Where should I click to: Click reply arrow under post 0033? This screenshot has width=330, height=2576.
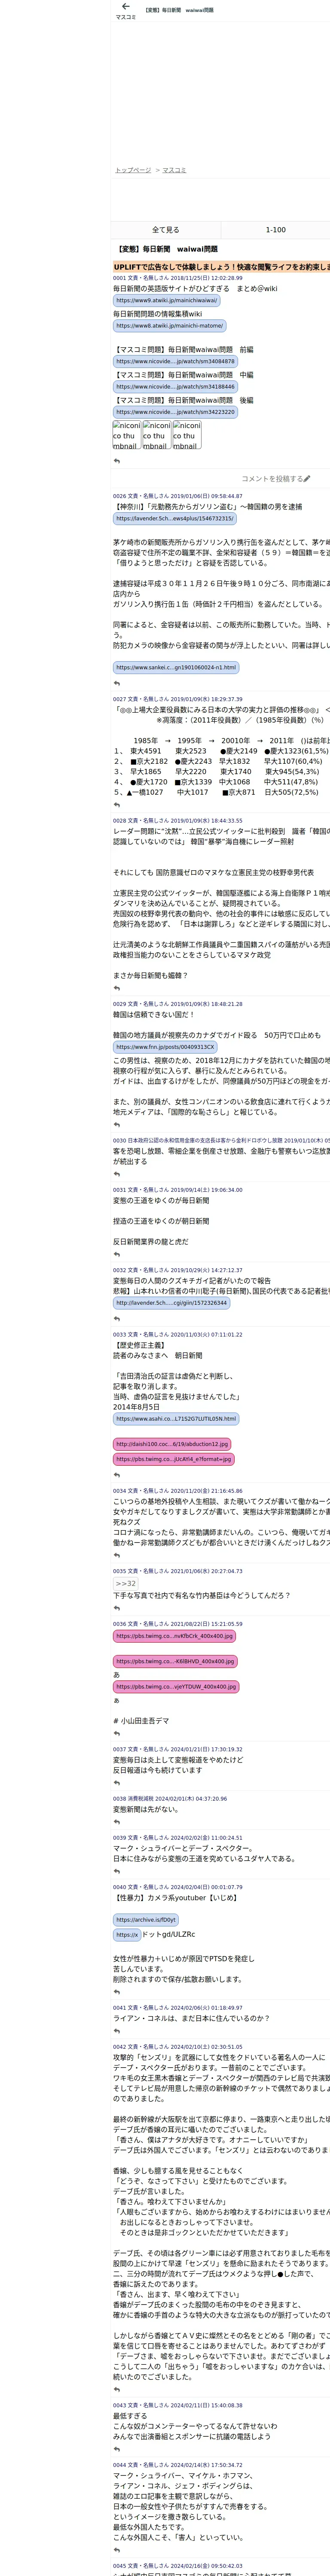[x=117, y=1476]
